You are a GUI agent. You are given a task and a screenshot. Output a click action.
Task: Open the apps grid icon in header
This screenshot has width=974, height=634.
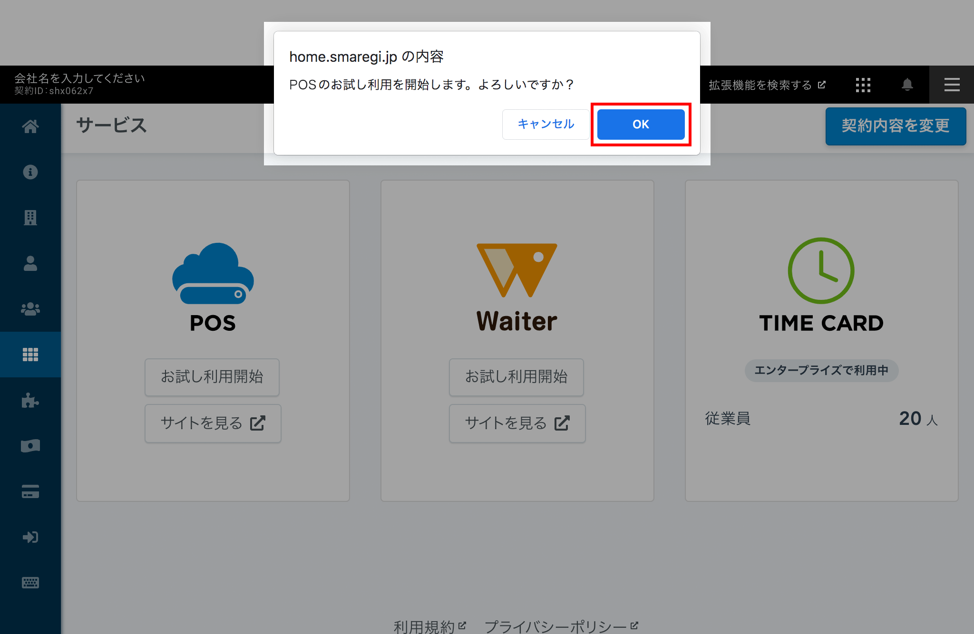pyautogui.click(x=863, y=85)
